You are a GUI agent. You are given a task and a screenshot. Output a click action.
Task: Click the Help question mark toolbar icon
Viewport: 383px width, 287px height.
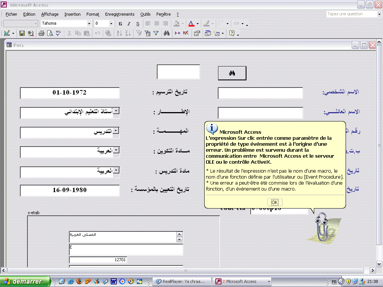pos(232,33)
